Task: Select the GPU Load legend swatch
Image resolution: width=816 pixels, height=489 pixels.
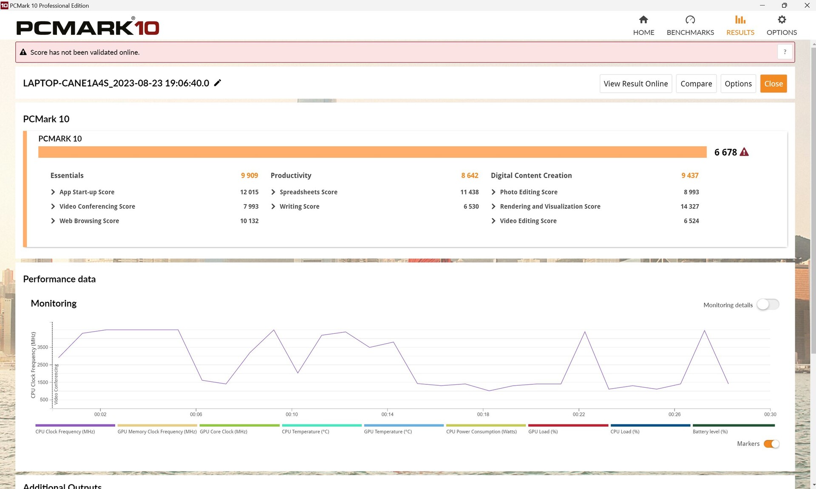Action: point(568,425)
